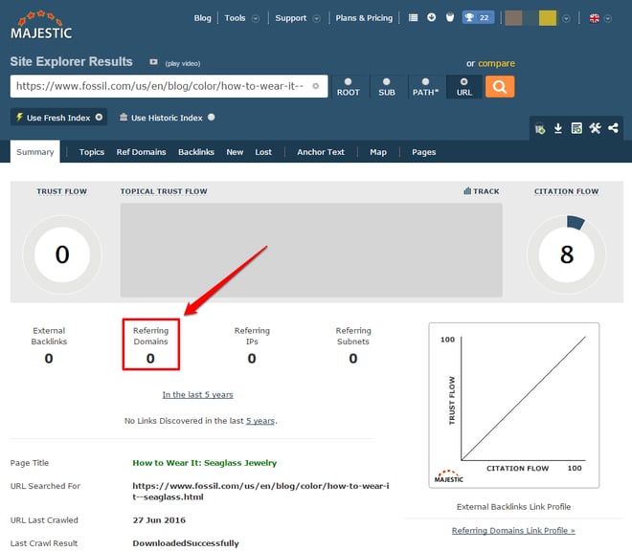Click the UK flag language icon
Image resolution: width=632 pixels, height=551 pixels.
(x=594, y=18)
